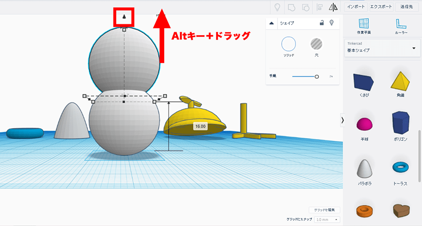Image resolution: width=422 pixels, height=226 pixels.
Task: Click the エクスポート (Export) button
Action: pyautogui.click(x=381, y=7)
